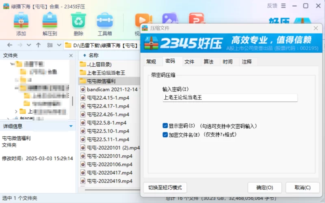This screenshot has width=325, height=203.
Task: Select 屯屯22.5.11-1.mp4 file
Action: [x=109, y=140]
